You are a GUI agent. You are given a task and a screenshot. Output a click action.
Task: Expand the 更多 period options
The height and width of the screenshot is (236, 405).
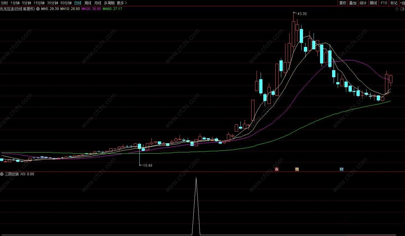tap(122, 3)
